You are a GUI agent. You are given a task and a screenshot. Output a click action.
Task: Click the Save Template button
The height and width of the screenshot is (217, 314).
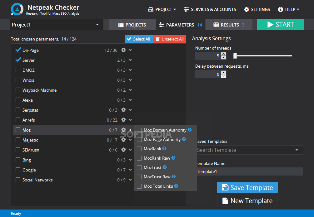247,187
